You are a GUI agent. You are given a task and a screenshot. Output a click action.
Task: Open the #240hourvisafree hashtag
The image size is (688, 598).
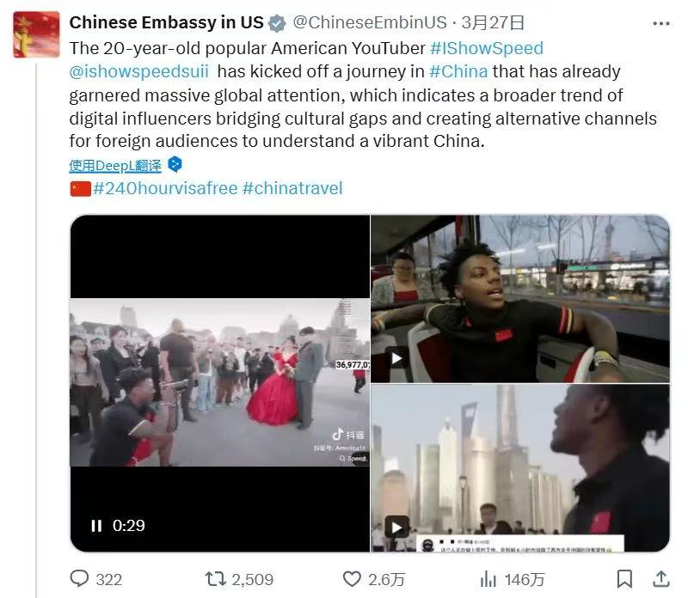pos(165,188)
